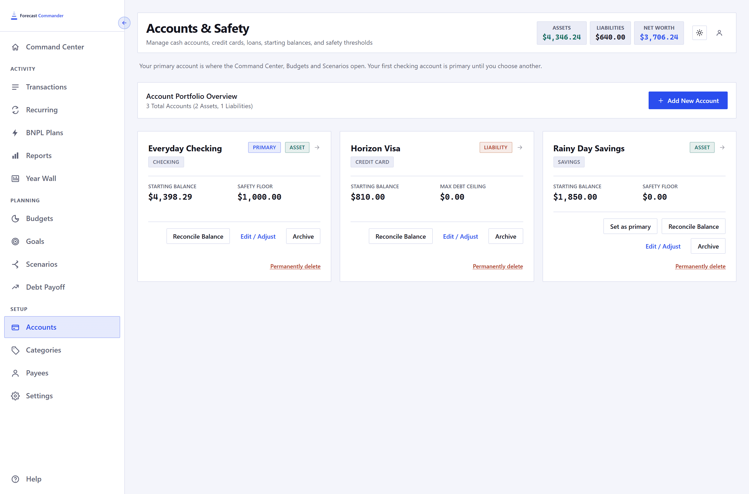The height and width of the screenshot is (494, 749).
Task: Click the Net Worth $3,706.24 tile
Action: coord(659,33)
